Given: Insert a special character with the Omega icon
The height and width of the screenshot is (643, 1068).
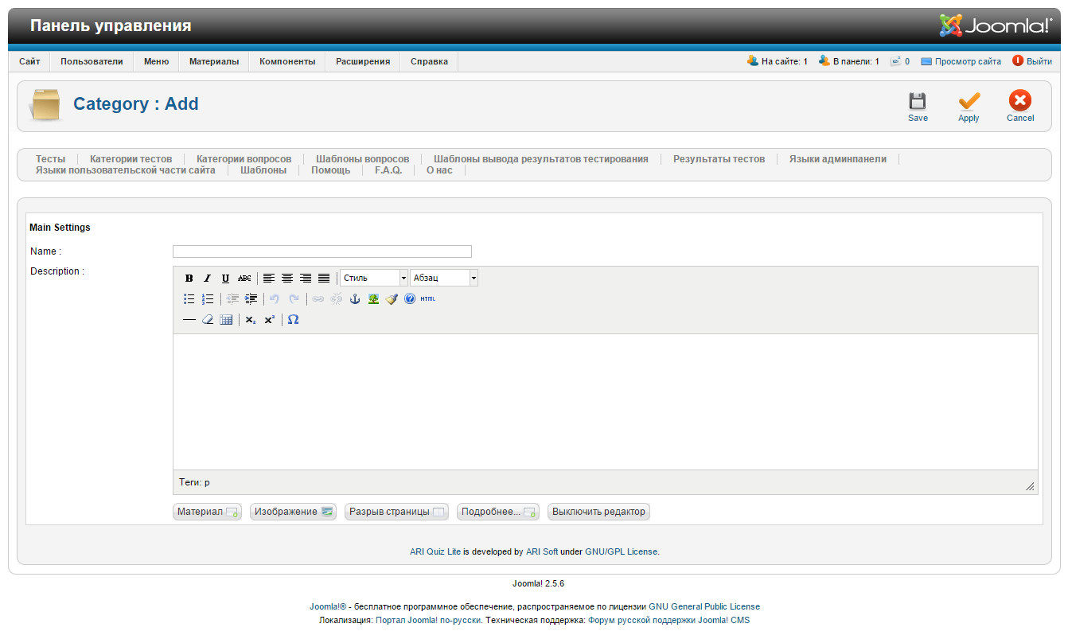Looking at the screenshot, I should click(293, 320).
